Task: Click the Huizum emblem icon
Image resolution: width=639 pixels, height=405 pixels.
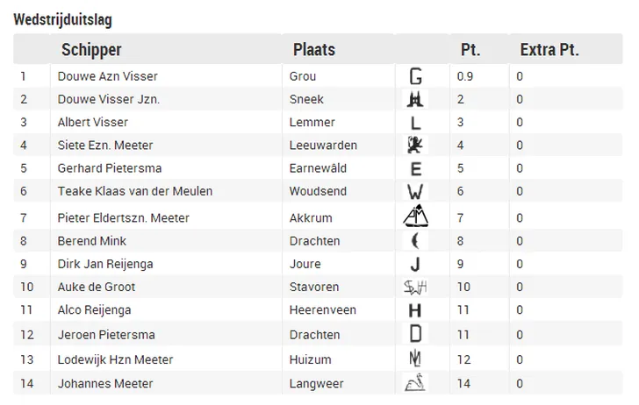Action: click(x=415, y=359)
